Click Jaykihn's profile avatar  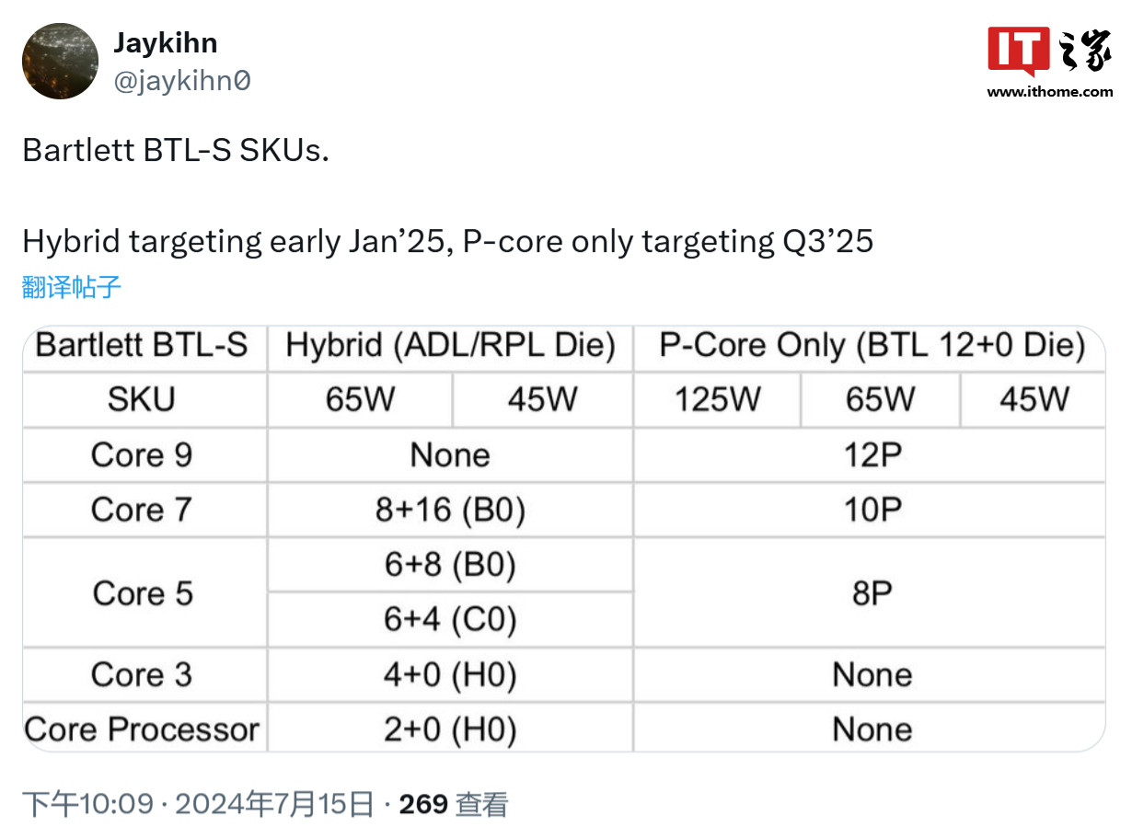click(x=60, y=61)
